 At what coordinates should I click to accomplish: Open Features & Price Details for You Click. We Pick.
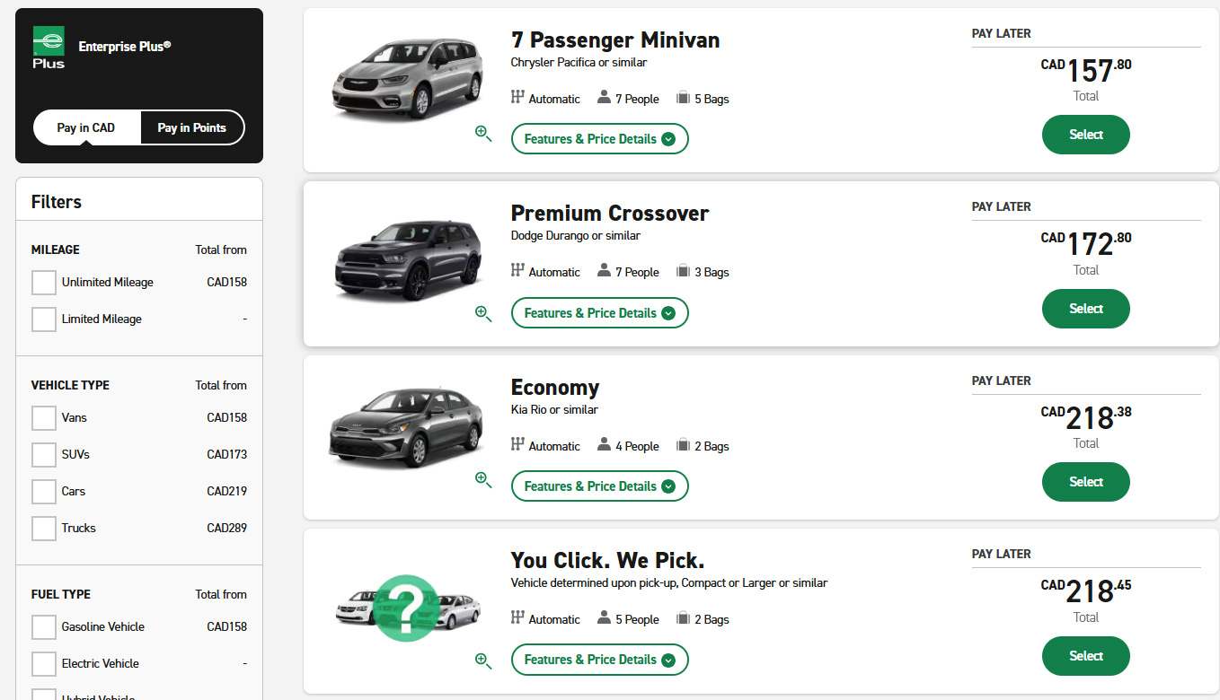(599, 660)
